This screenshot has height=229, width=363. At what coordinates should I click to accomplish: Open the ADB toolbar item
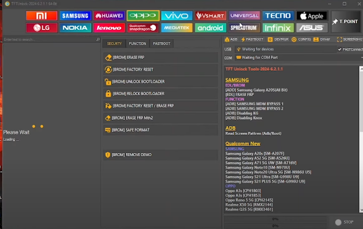click(x=231, y=39)
